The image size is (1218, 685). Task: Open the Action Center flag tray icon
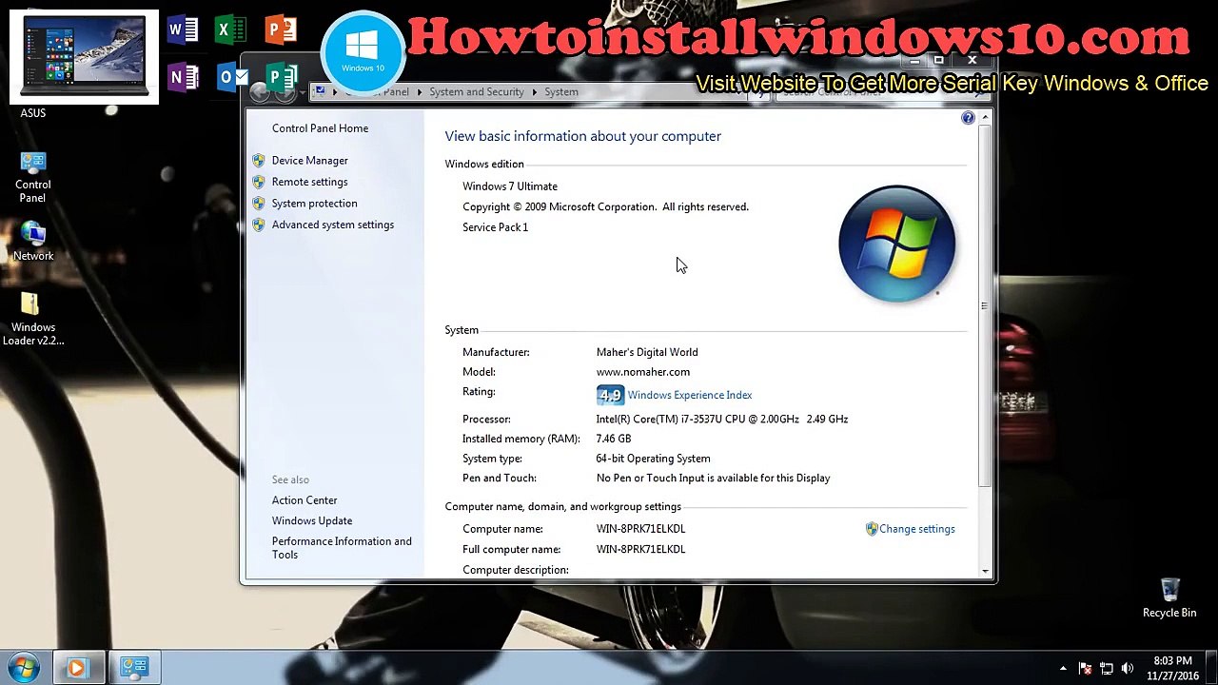pos(1086,669)
